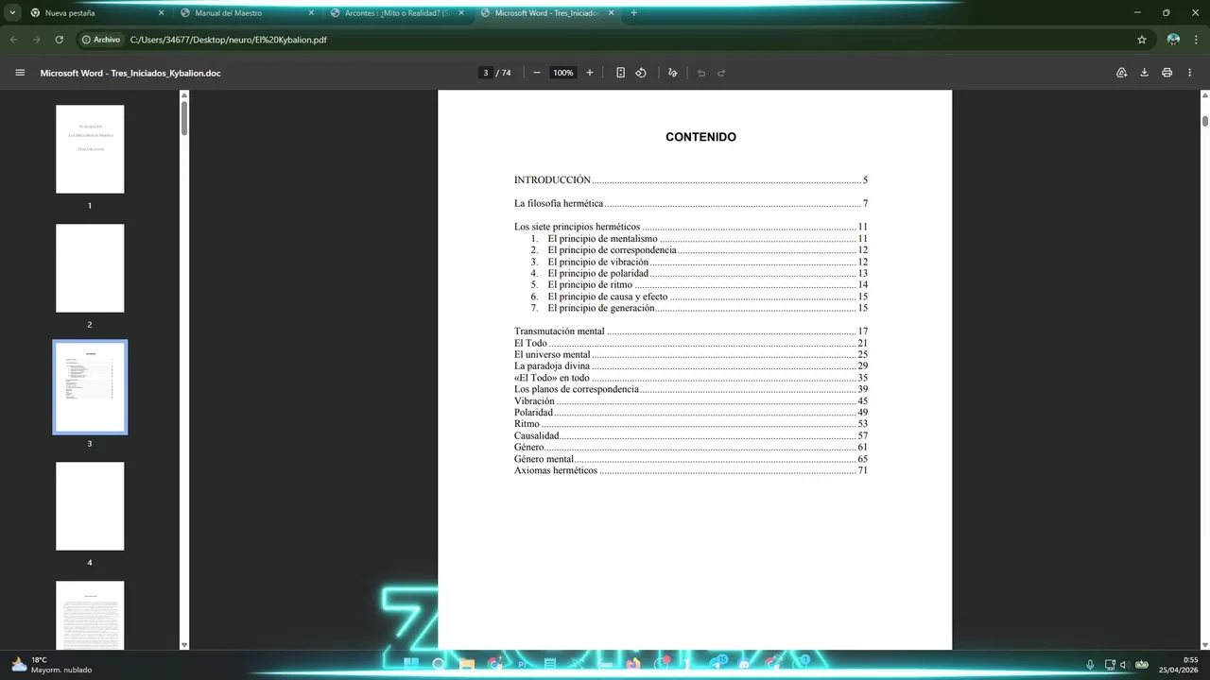Save the PDF to Google Drive
Image resolution: width=1210 pixels, height=680 pixels.
pos(1122,73)
